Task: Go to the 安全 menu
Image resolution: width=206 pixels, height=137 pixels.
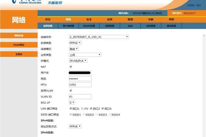Action: click(x=89, y=20)
